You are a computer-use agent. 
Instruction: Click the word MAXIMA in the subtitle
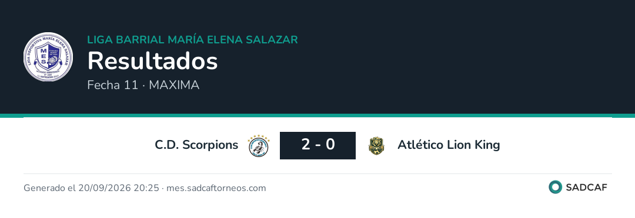pyautogui.click(x=174, y=85)
